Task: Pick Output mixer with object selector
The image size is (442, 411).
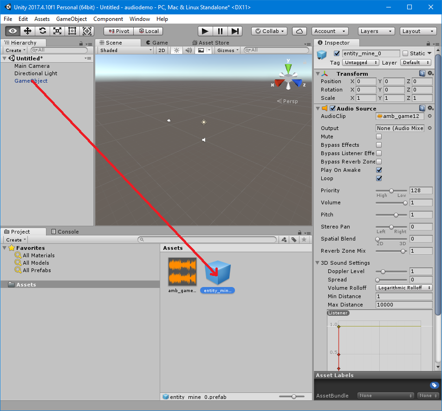Action: coord(429,128)
